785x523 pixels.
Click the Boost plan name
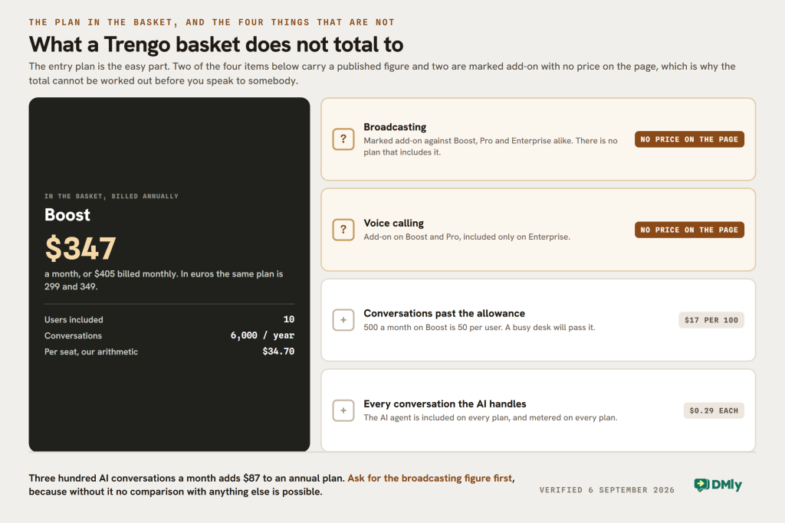[67, 215]
